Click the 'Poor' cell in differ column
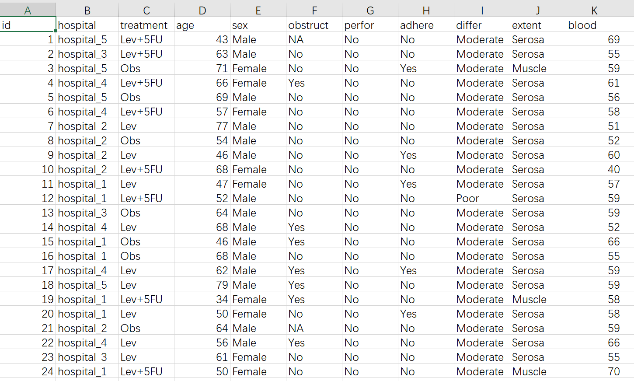 (x=481, y=198)
